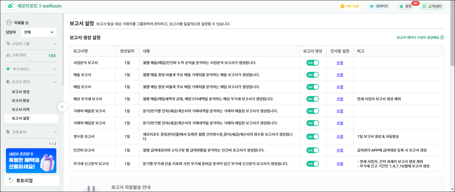Turn off 사업분석 보고서 generation toggle
This screenshot has height=192, width=455.
[x=312, y=63]
